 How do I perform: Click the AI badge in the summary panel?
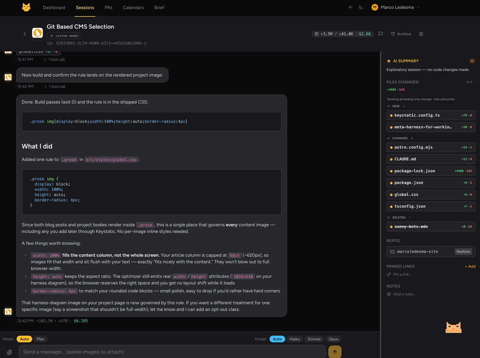pyautogui.click(x=472, y=61)
